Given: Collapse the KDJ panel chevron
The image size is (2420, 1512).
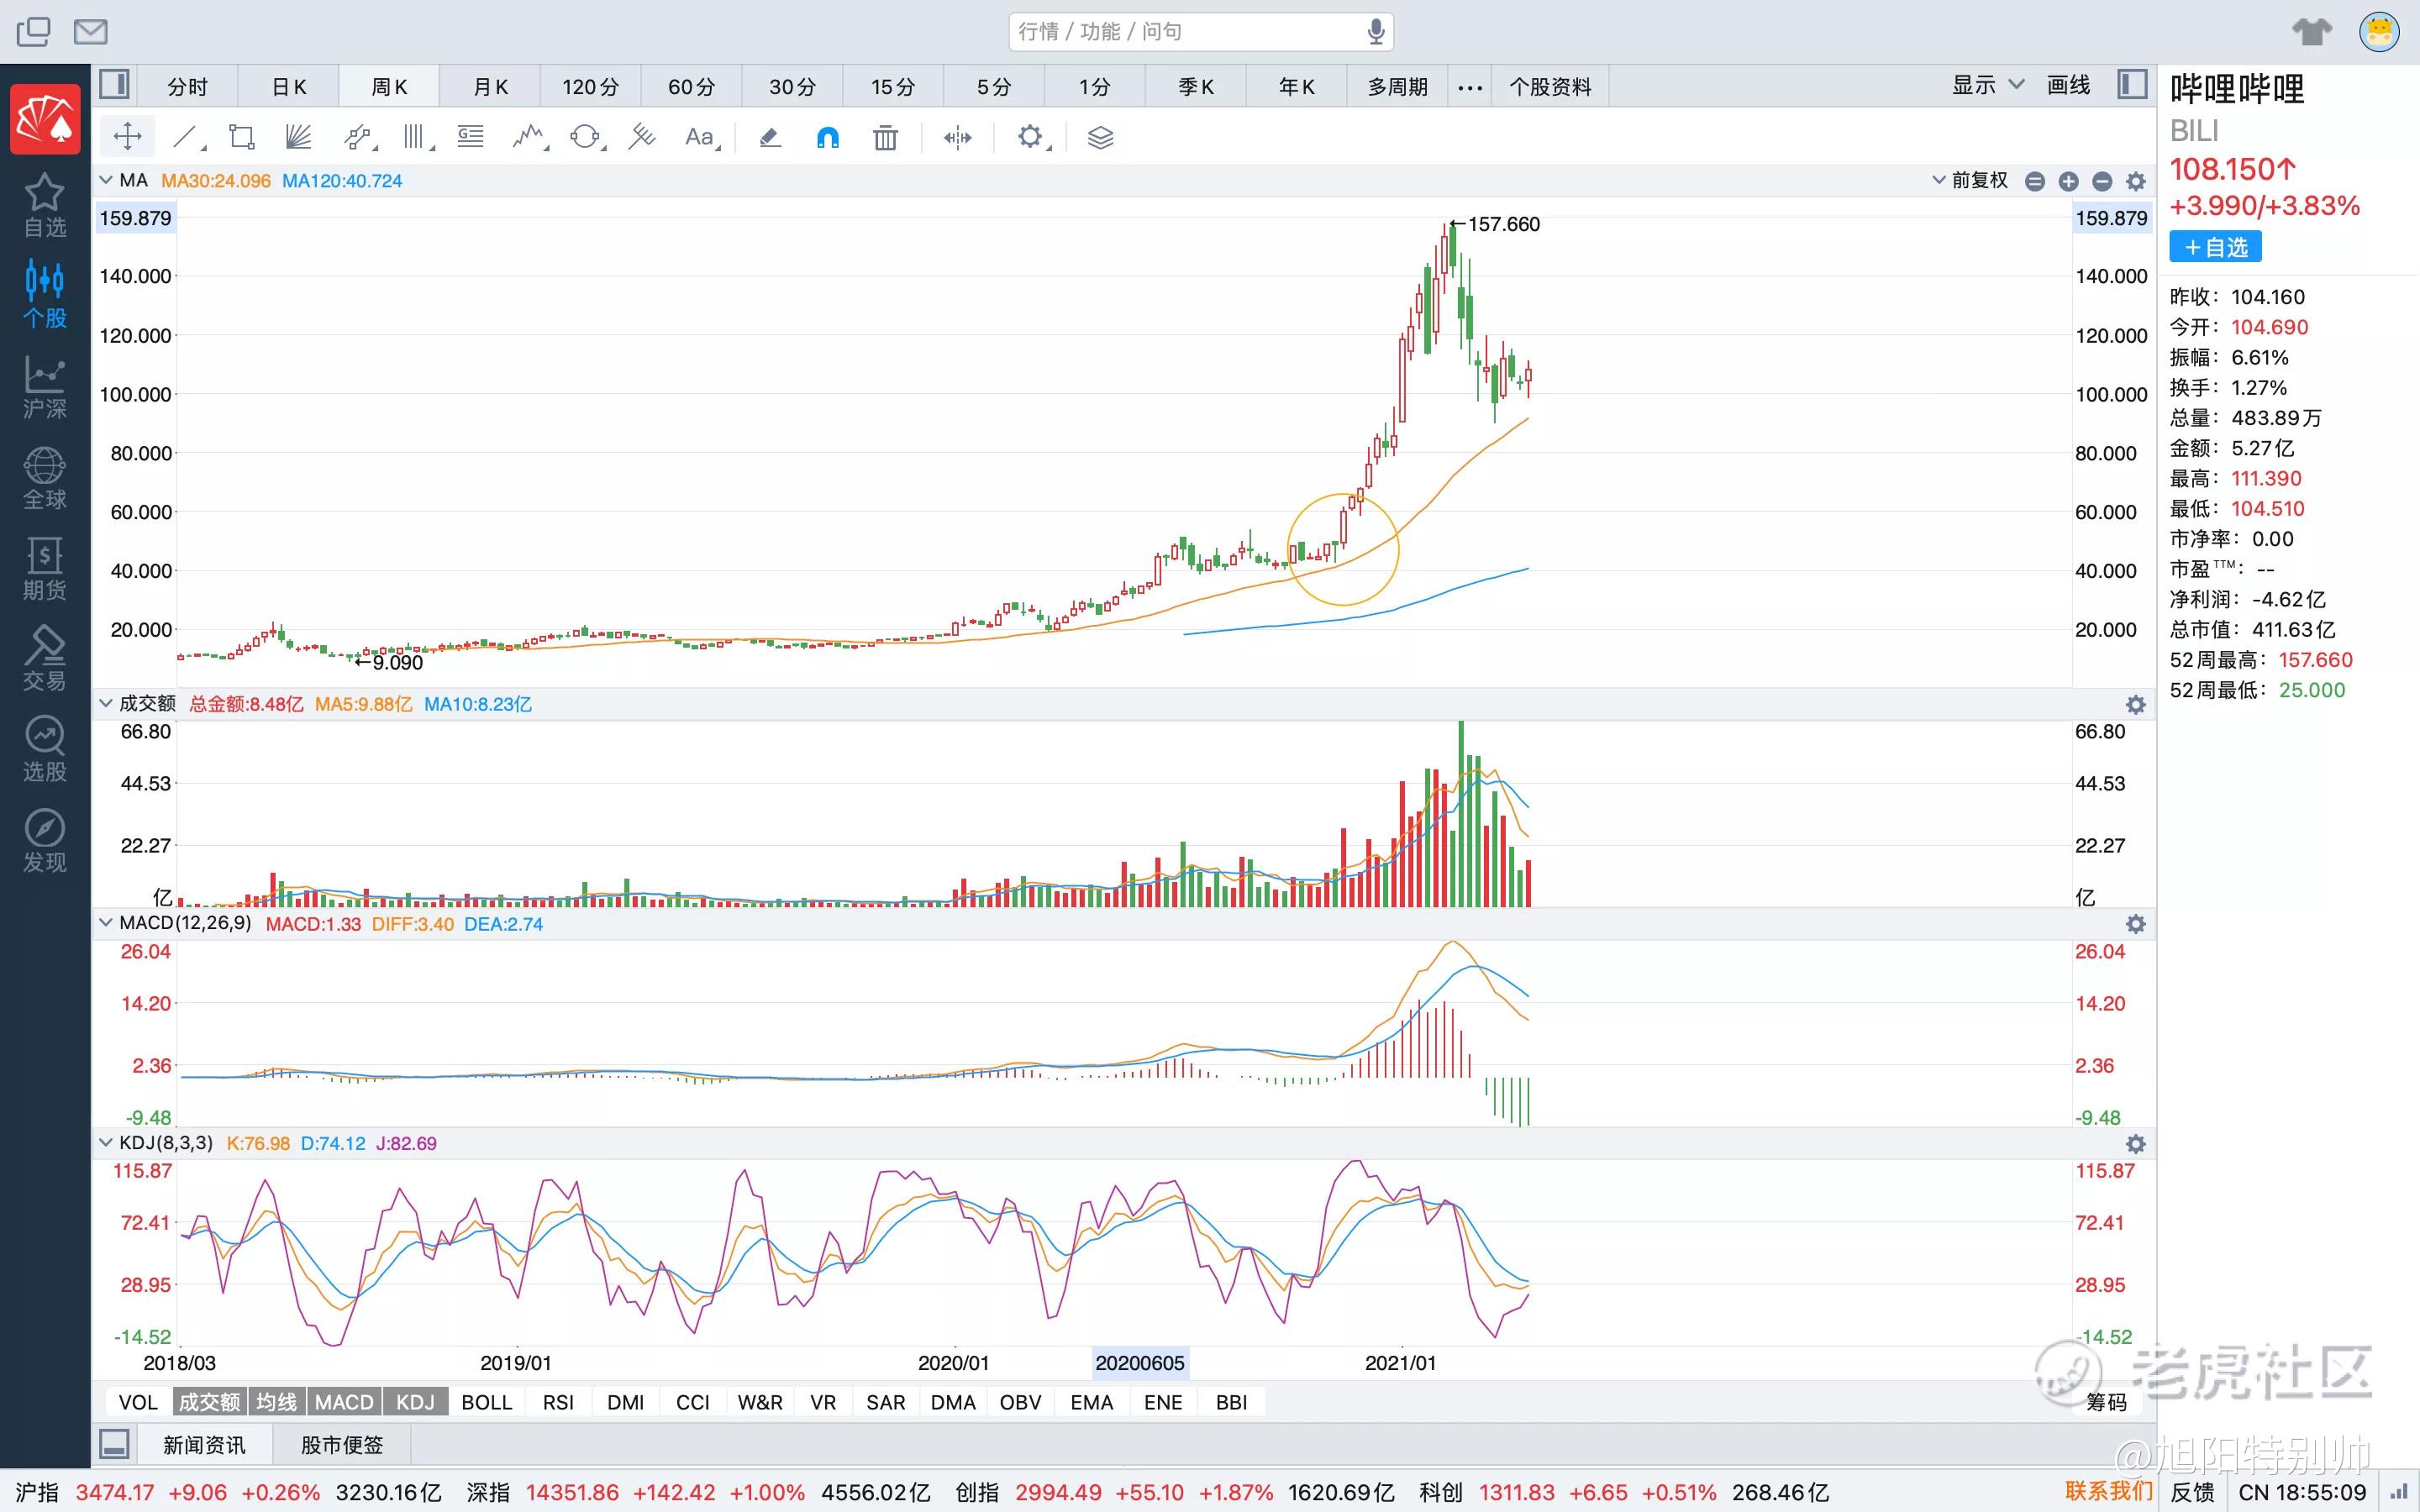Looking at the screenshot, I should (106, 1143).
